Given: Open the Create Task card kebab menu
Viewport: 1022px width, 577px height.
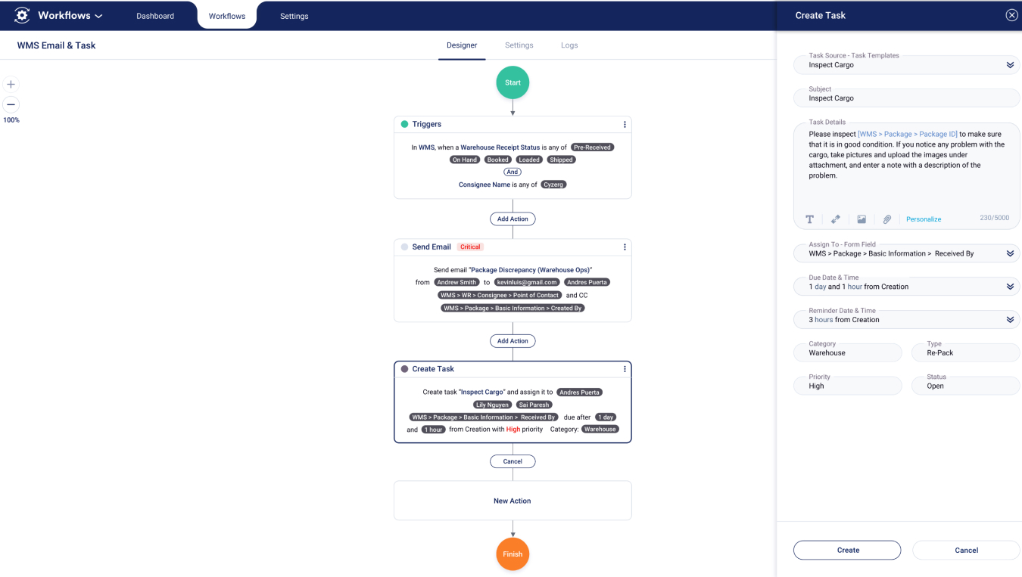Looking at the screenshot, I should (625, 369).
